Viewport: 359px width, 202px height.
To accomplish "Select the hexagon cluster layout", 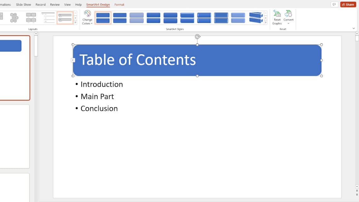I will coord(14,18).
